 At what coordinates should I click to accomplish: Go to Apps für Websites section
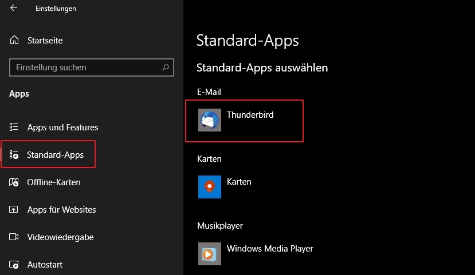point(61,210)
